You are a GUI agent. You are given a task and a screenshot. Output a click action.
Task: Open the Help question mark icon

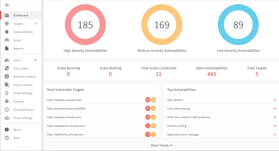coord(7,138)
